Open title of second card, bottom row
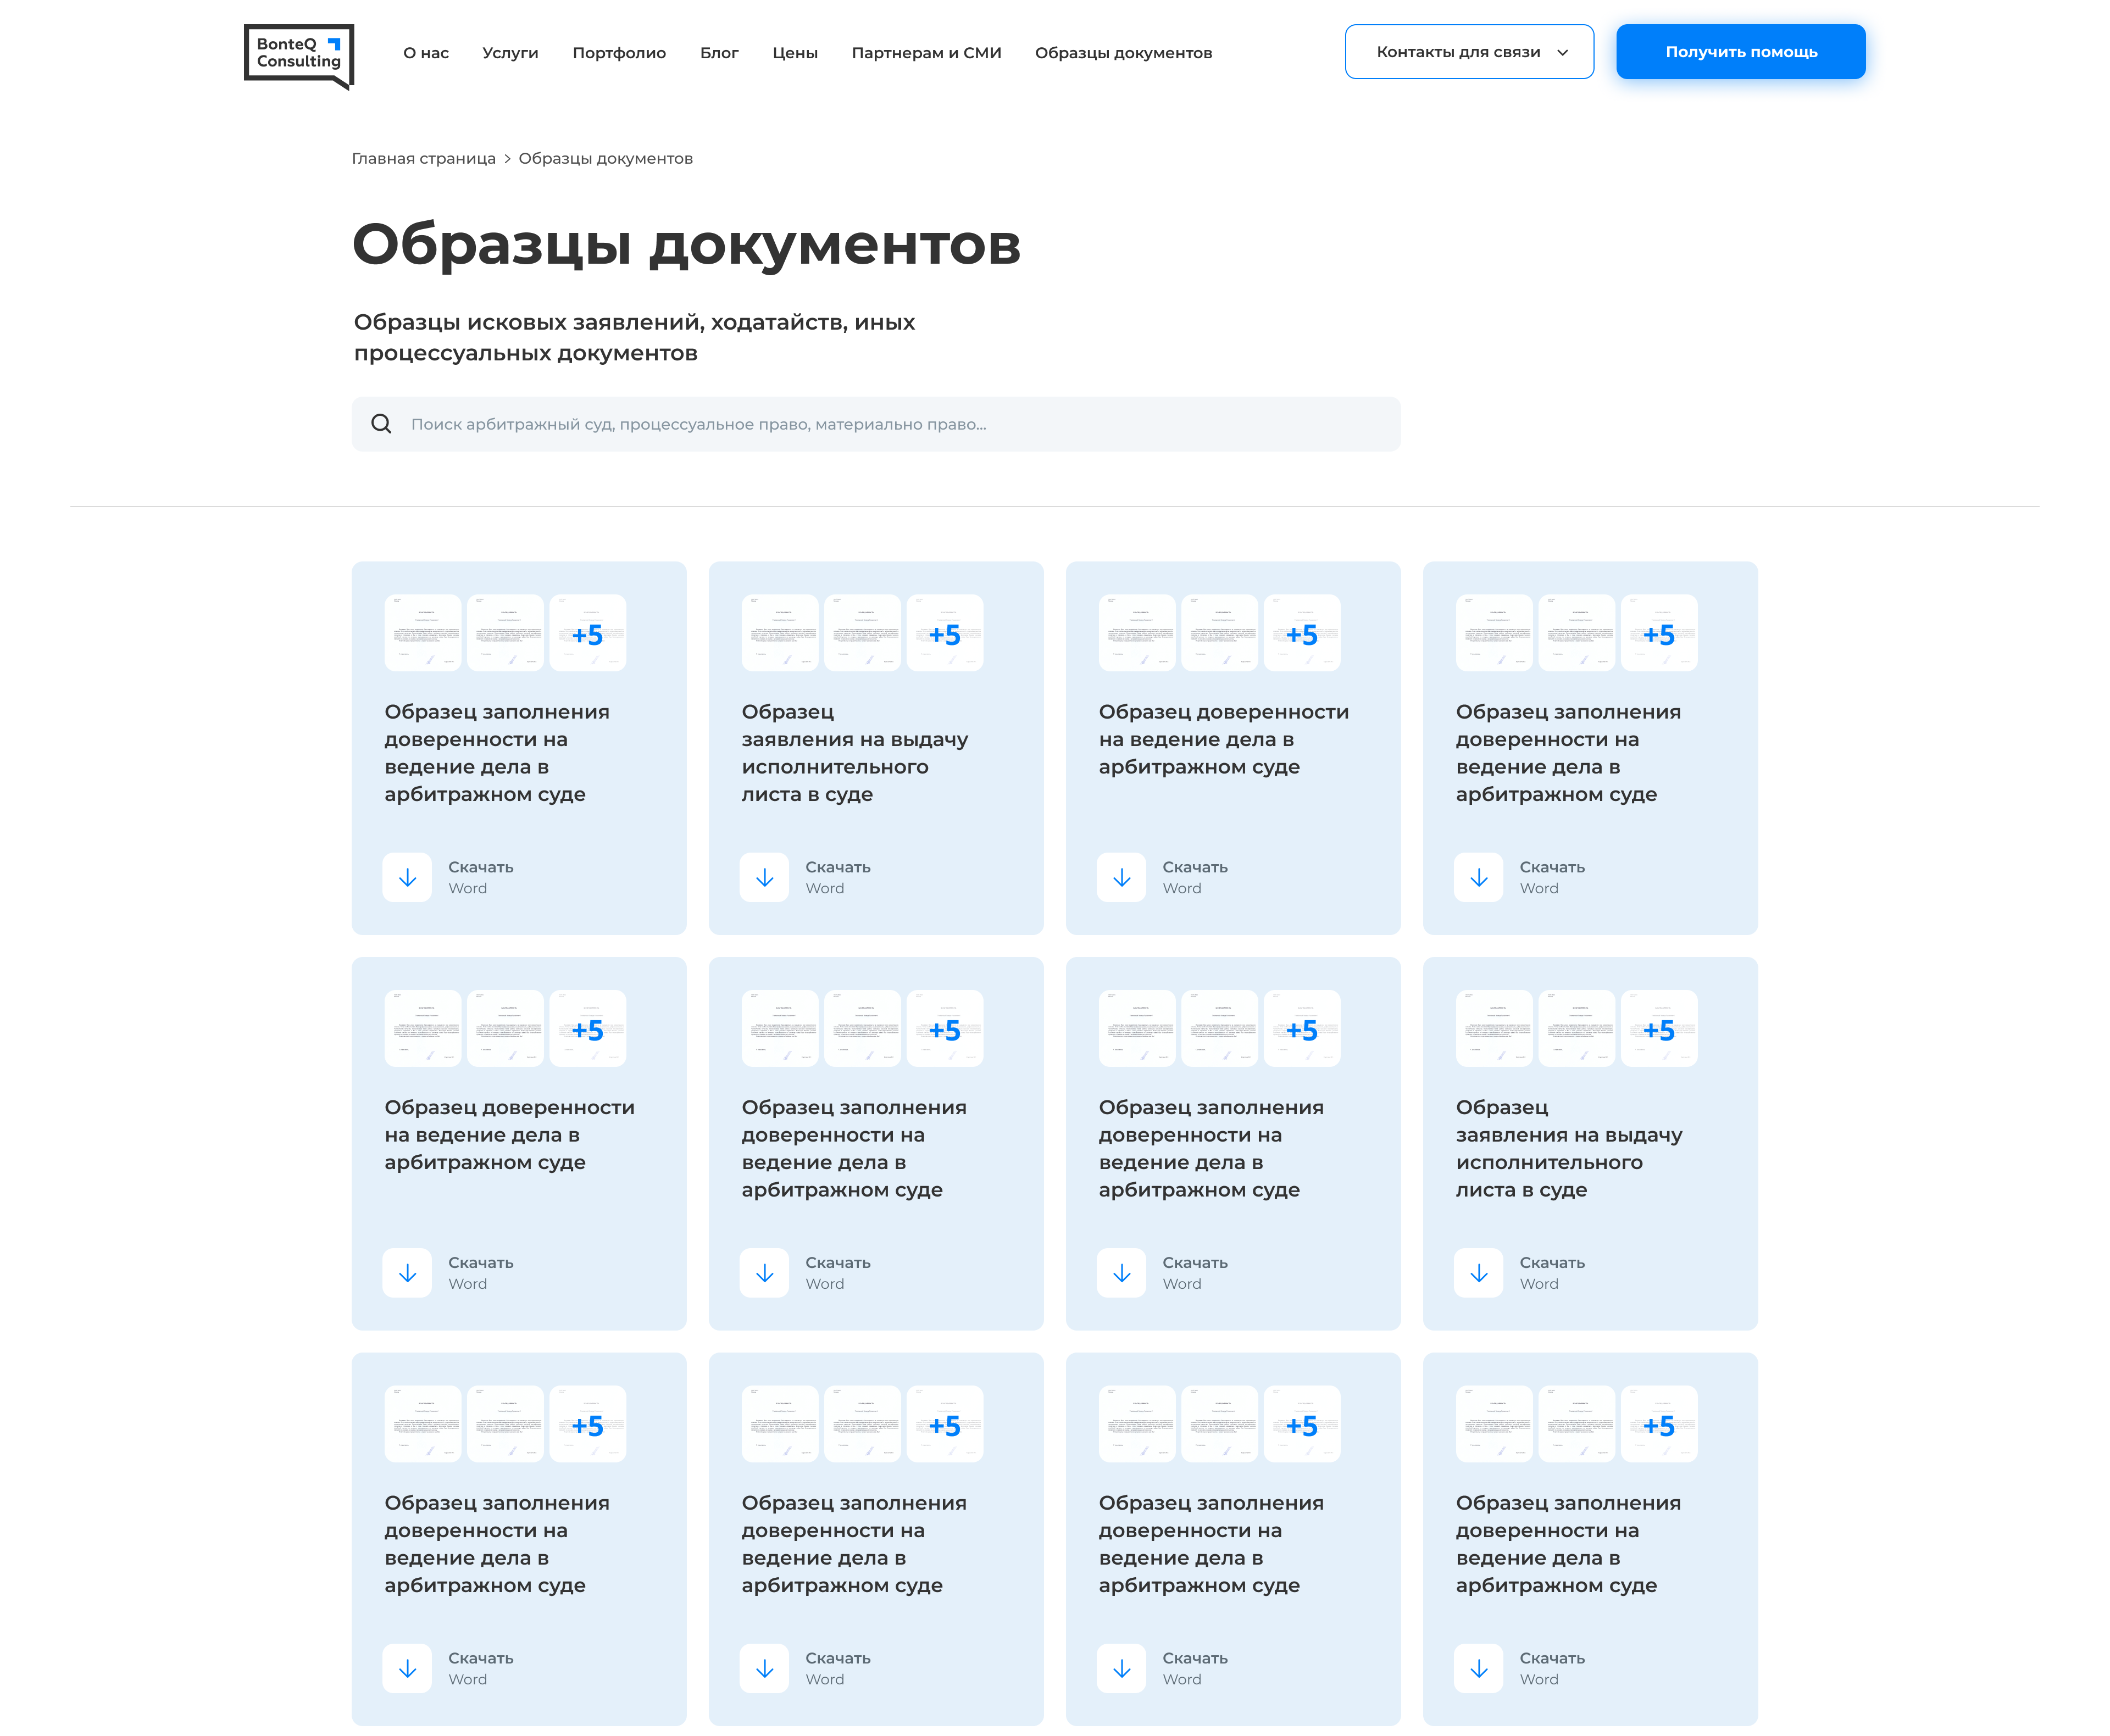 click(854, 1544)
